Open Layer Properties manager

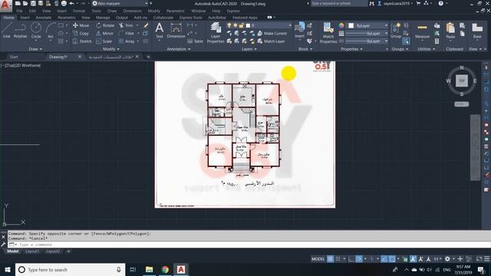[x=216, y=32]
